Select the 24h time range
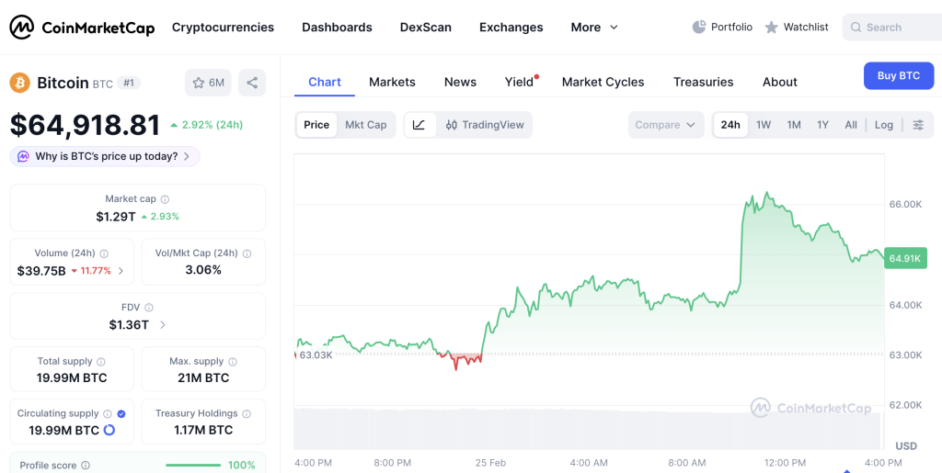The width and height of the screenshot is (942, 473). coord(730,125)
